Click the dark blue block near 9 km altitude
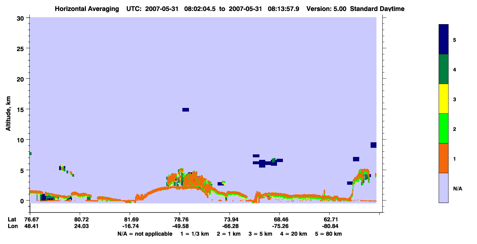477x244 pixels. 374,145
